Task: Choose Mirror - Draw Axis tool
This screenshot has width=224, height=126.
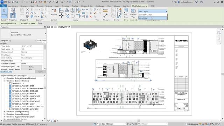Action: point(78,10)
